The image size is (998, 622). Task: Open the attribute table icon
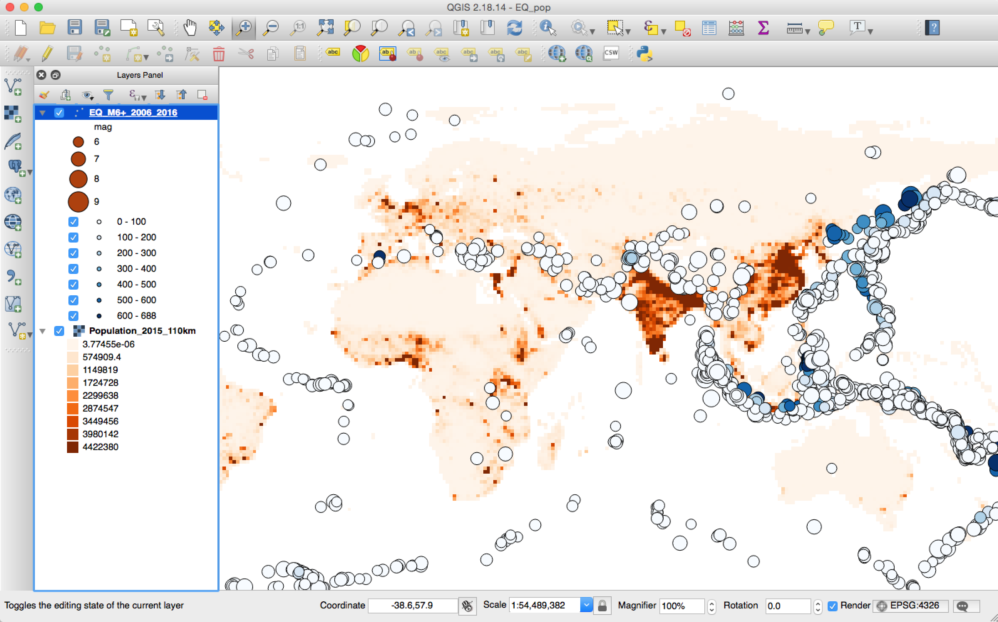[x=709, y=28]
